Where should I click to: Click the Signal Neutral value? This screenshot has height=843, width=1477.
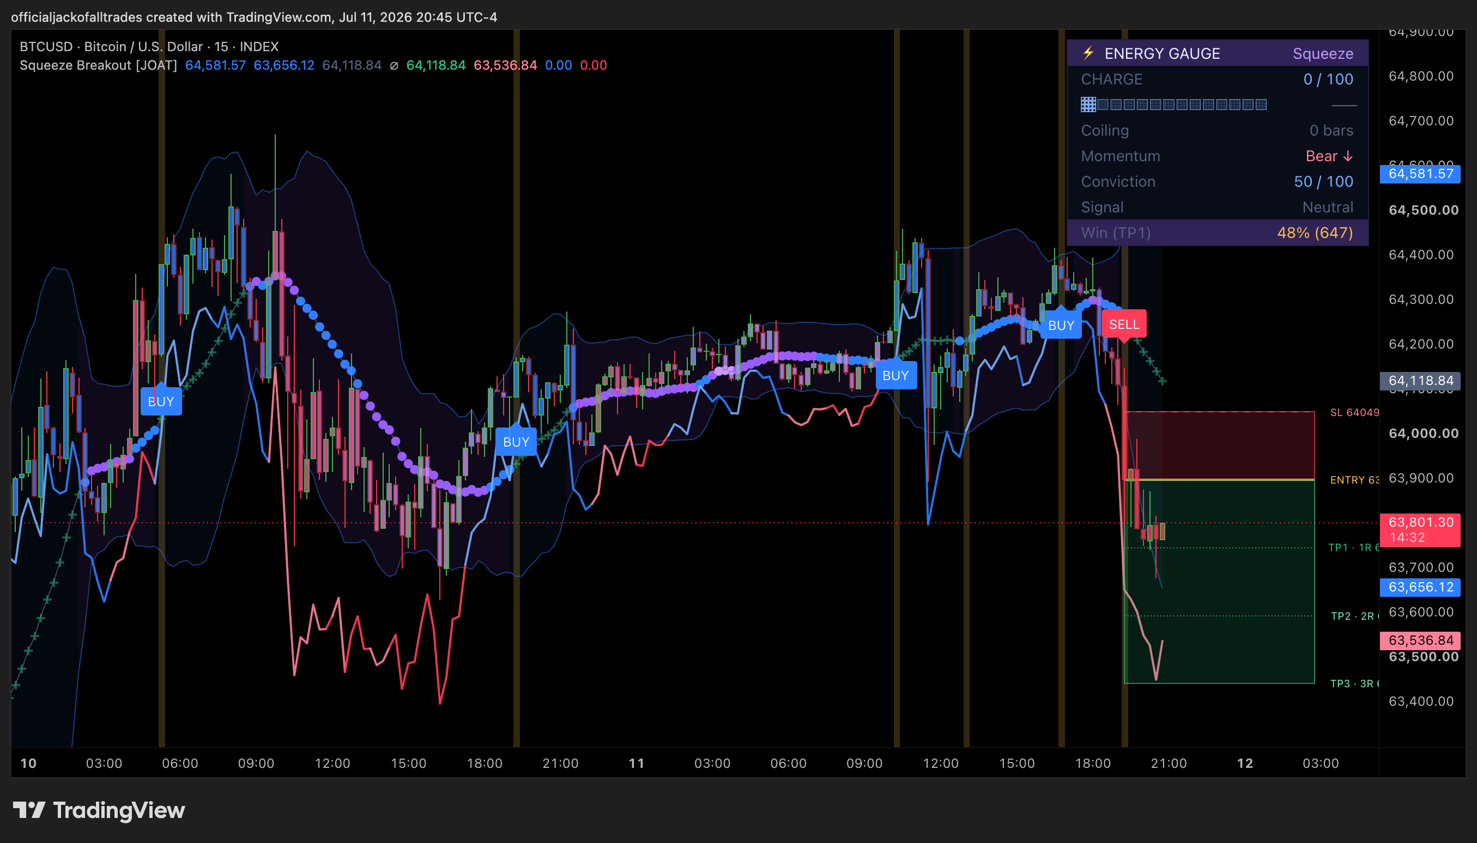(x=1328, y=207)
